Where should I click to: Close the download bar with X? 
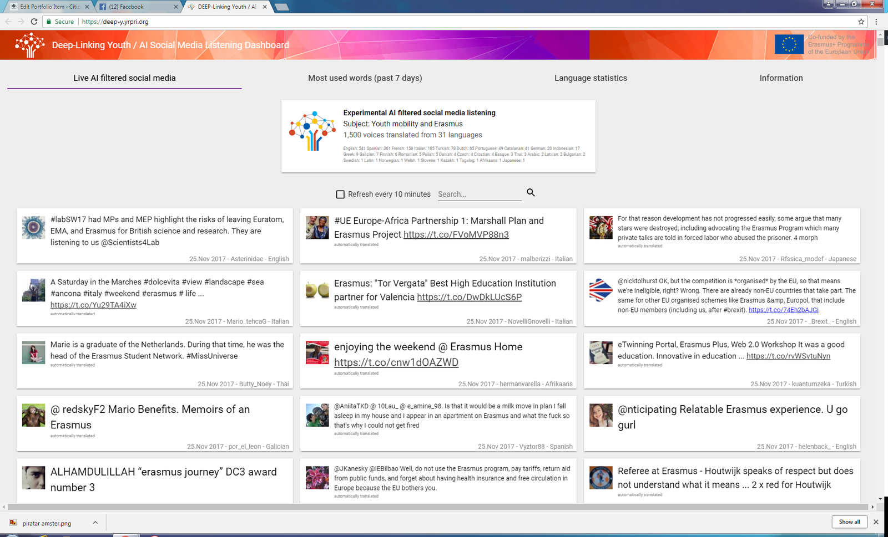(x=876, y=522)
